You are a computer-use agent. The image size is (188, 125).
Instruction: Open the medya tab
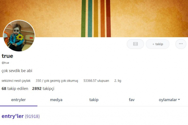click(x=56, y=100)
